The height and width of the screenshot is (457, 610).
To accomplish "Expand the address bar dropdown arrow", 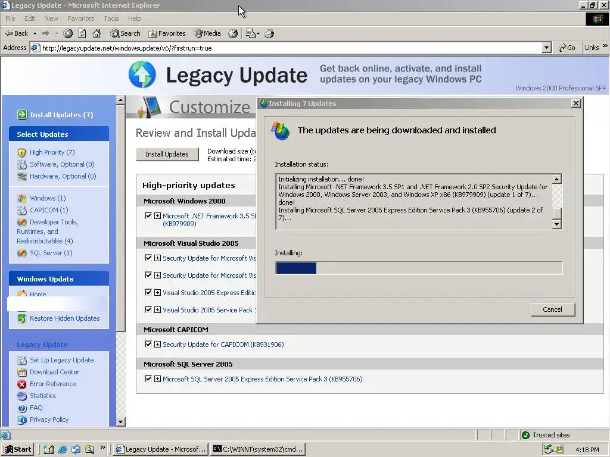I will (547, 48).
